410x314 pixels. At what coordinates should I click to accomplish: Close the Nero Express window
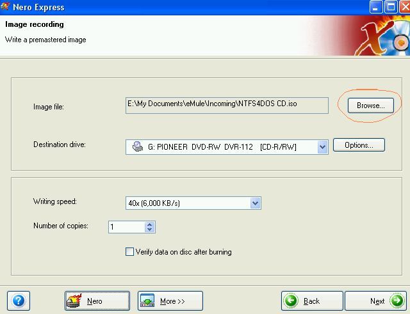pyautogui.click(x=404, y=7)
